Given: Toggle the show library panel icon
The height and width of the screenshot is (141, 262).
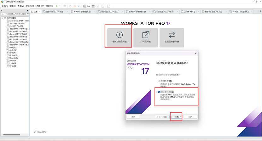Looking at the screenshot, I should coord(84,6).
